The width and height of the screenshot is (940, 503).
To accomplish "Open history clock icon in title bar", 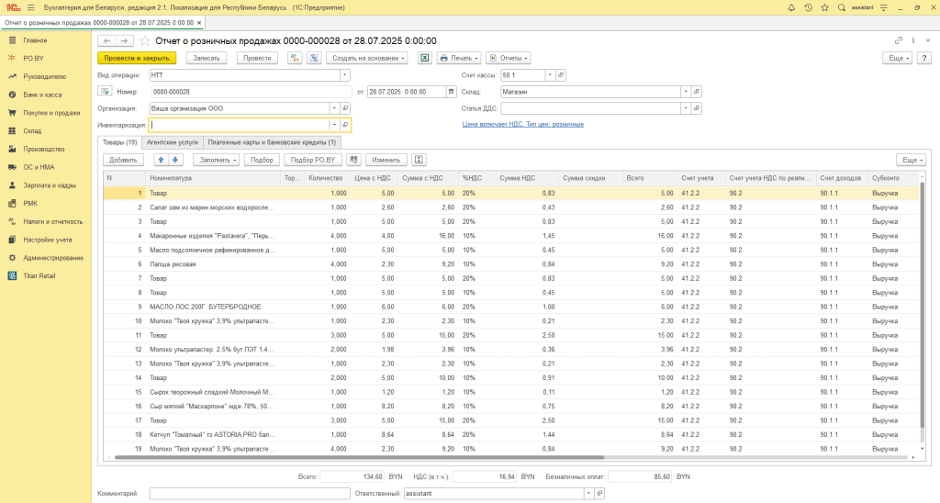I will [808, 7].
